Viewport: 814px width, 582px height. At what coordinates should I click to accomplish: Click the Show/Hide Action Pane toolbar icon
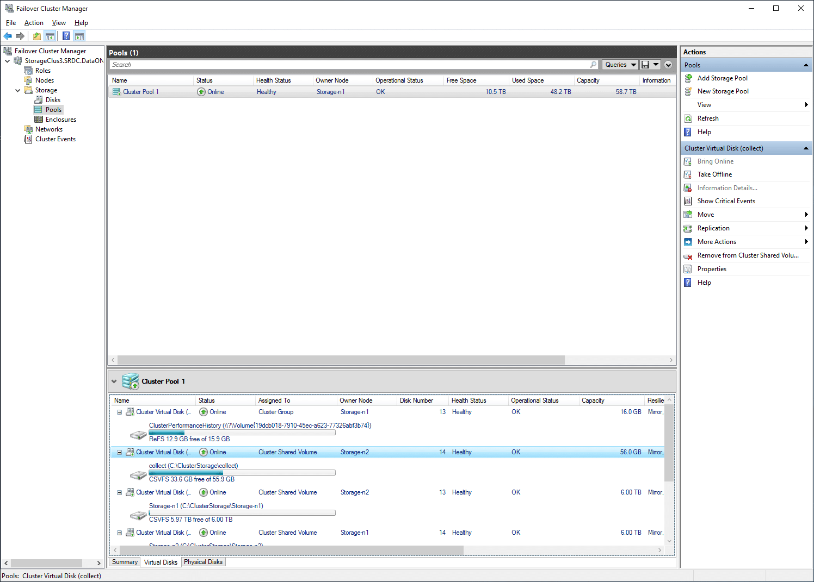tap(79, 36)
